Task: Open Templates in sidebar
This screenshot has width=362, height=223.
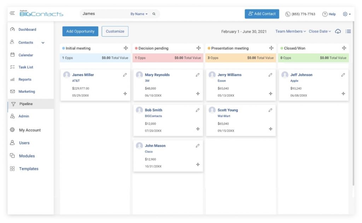Action: (29, 169)
